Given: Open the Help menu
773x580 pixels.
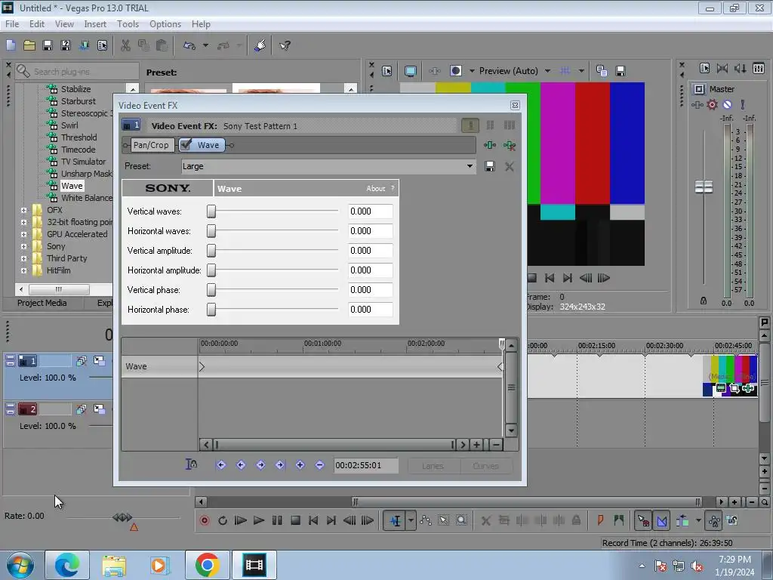Looking at the screenshot, I should [x=201, y=24].
